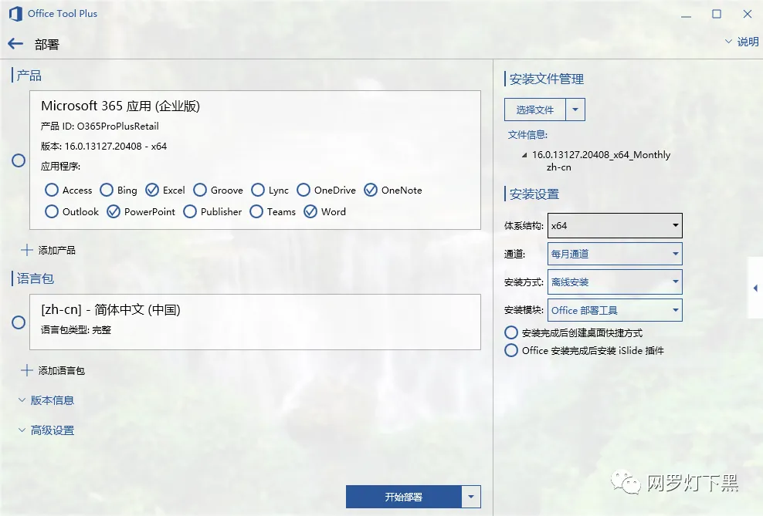Image resolution: width=763 pixels, height=516 pixels.
Task: Enable the Teams application option
Action: point(256,212)
